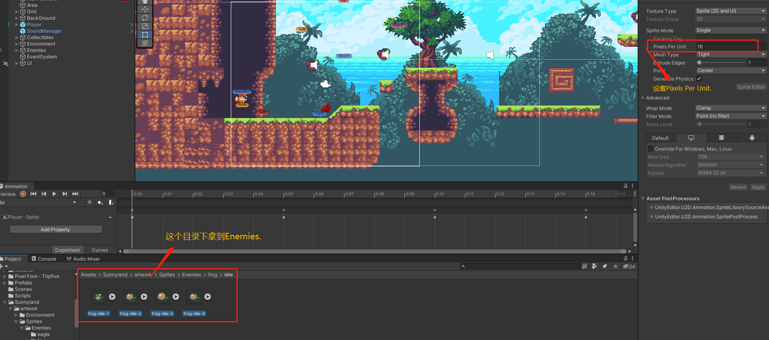The height and width of the screenshot is (340, 769).
Task: Click Enemies in the breadcrumb path
Action: point(191,275)
